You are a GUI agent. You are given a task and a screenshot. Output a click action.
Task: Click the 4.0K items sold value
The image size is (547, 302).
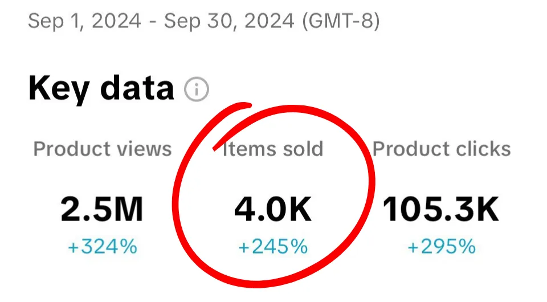(x=273, y=209)
